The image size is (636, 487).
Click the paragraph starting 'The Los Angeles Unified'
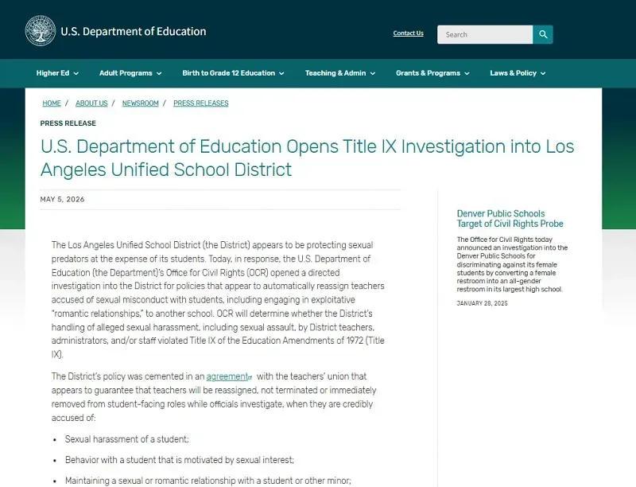[x=218, y=299]
